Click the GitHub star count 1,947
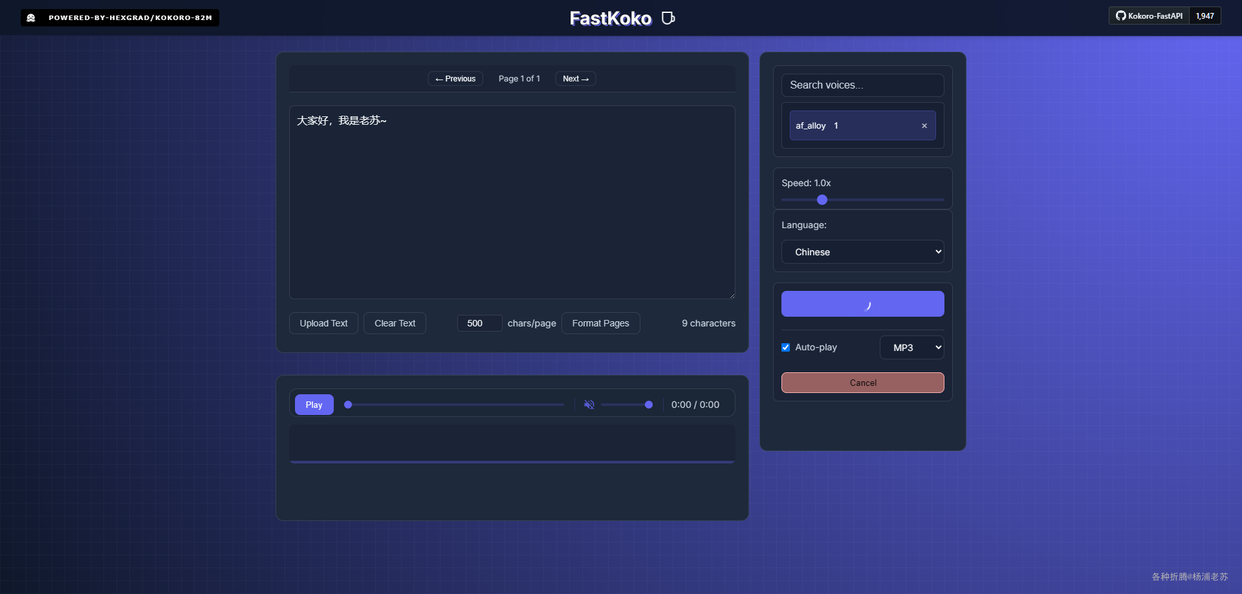This screenshot has height=594, width=1242. (x=1205, y=16)
